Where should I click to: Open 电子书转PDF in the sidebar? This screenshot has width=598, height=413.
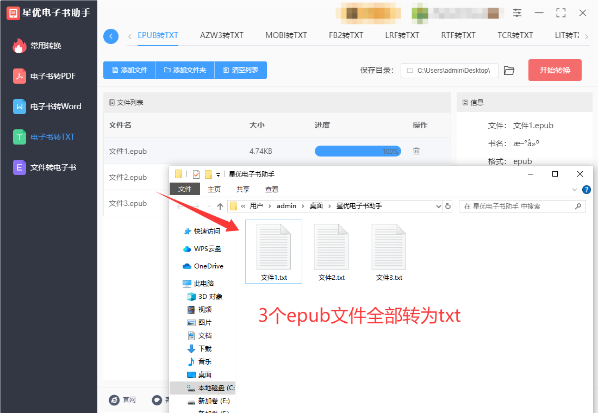point(45,76)
